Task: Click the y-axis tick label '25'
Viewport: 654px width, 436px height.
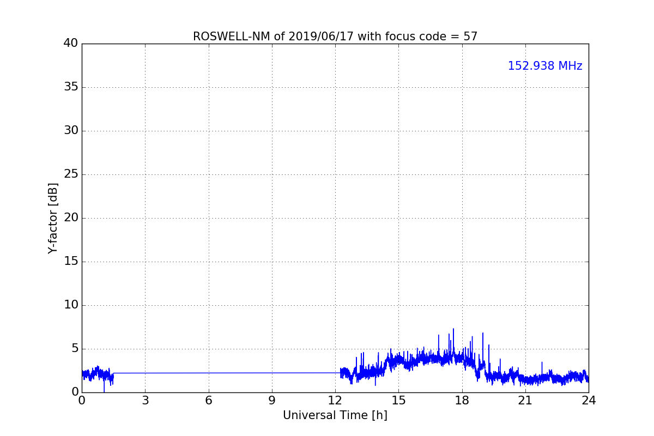Action: (x=71, y=174)
